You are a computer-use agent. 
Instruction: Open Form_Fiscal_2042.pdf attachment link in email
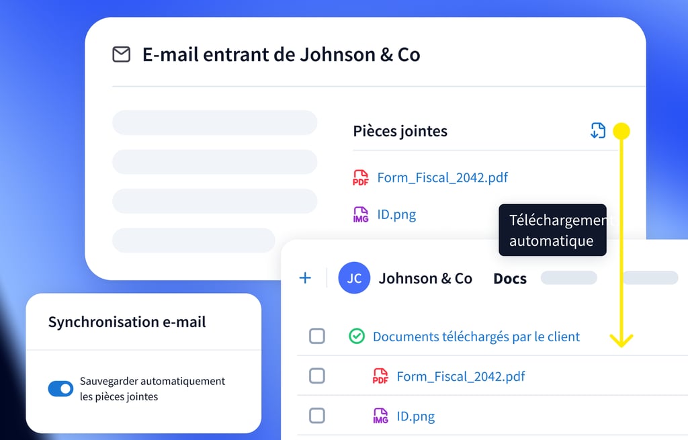click(442, 178)
